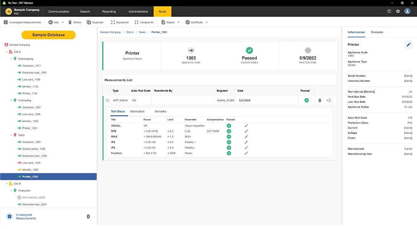This screenshot has width=417, height=229.
Task: Switch to Test Steps tab
Action: click(117, 111)
